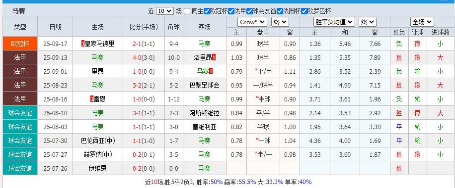
Task: Click the 0-2(0-0) score
Action: point(144,168)
